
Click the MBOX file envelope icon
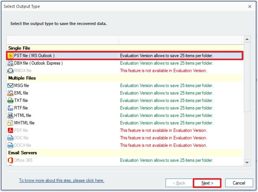(x=10, y=71)
